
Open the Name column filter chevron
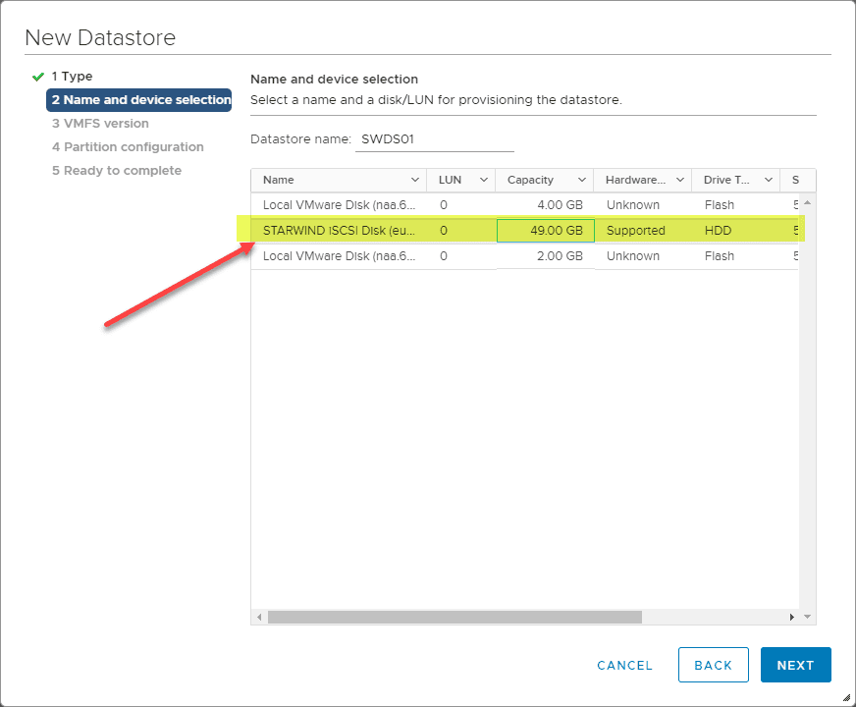(414, 181)
